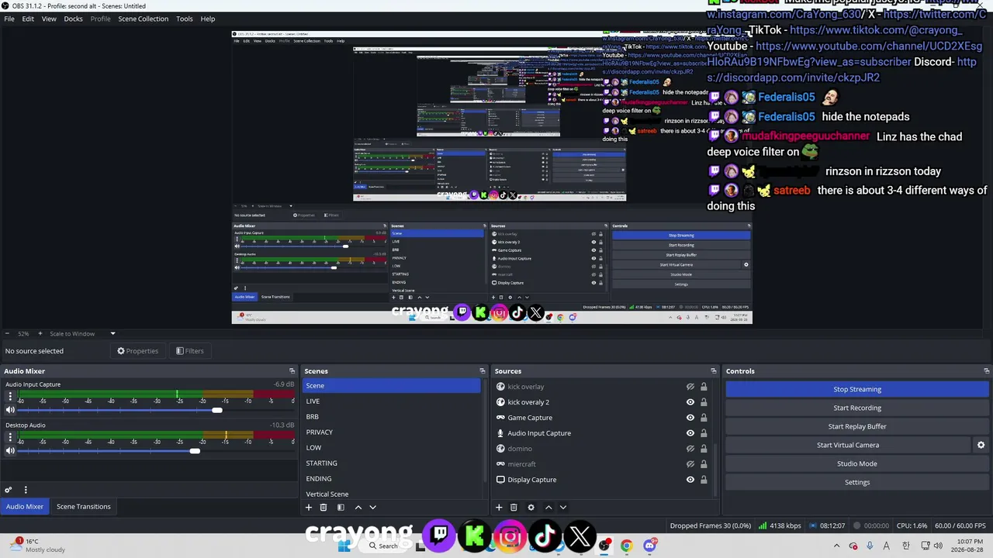Viewport: 993px width, 558px height.
Task: Select the BRB scene
Action: (x=392, y=417)
